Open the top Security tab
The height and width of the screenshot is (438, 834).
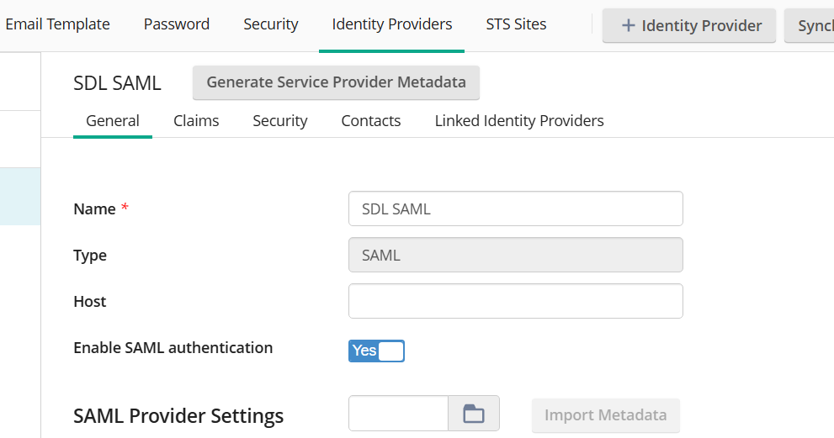pos(271,24)
